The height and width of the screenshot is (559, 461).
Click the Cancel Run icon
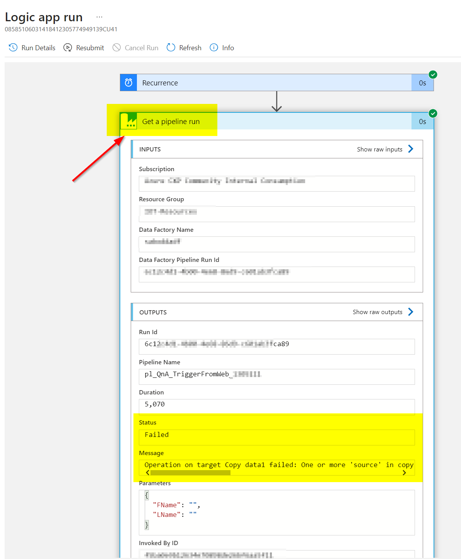(x=116, y=48)
